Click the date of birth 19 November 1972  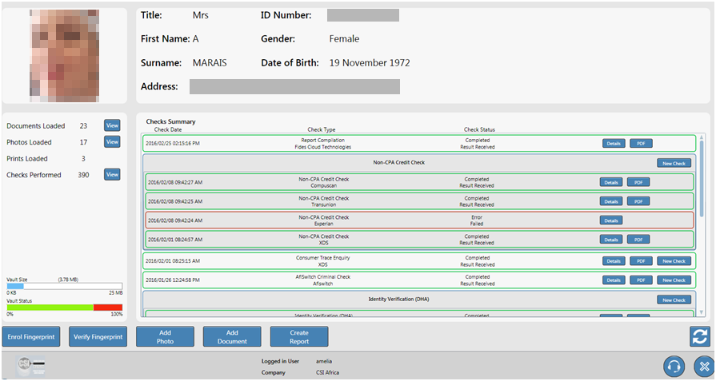pyautogui.click(x=370, y=63)
